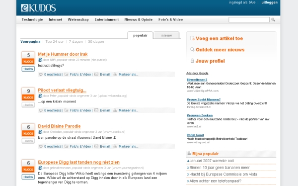Select the 30 dagen filter
Viewport: 298px width, 186px height.
pos(96,41)
